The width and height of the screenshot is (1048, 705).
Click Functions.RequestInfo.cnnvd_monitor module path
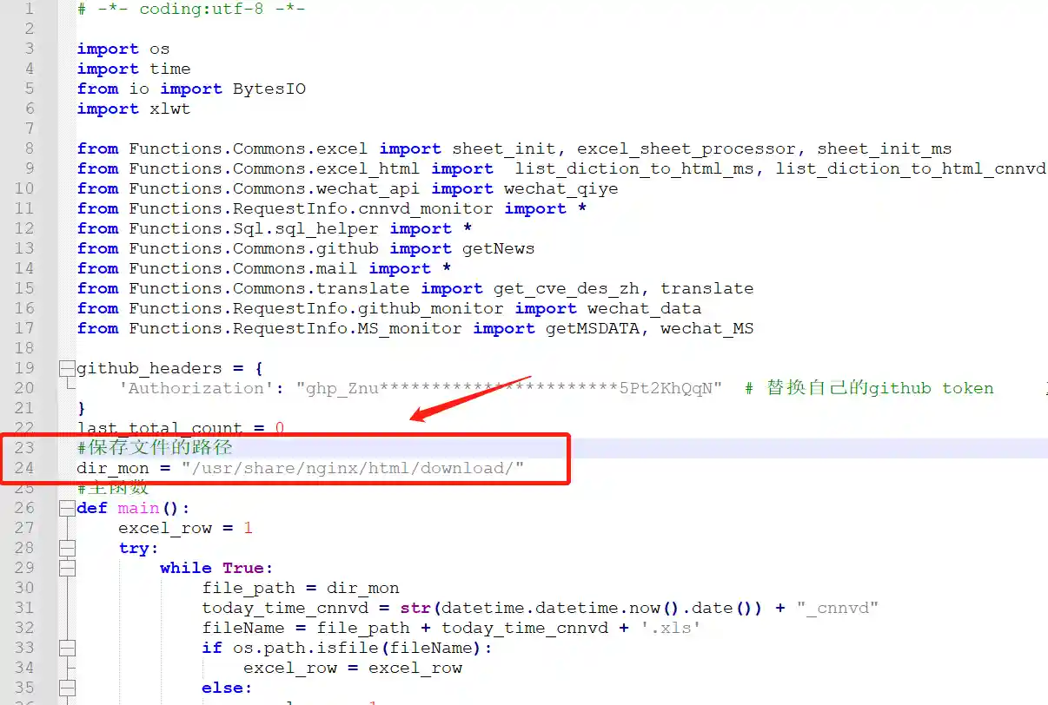[x=311, y=209]
